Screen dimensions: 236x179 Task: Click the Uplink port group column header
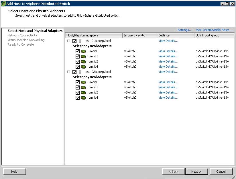[x=214, y=35]
